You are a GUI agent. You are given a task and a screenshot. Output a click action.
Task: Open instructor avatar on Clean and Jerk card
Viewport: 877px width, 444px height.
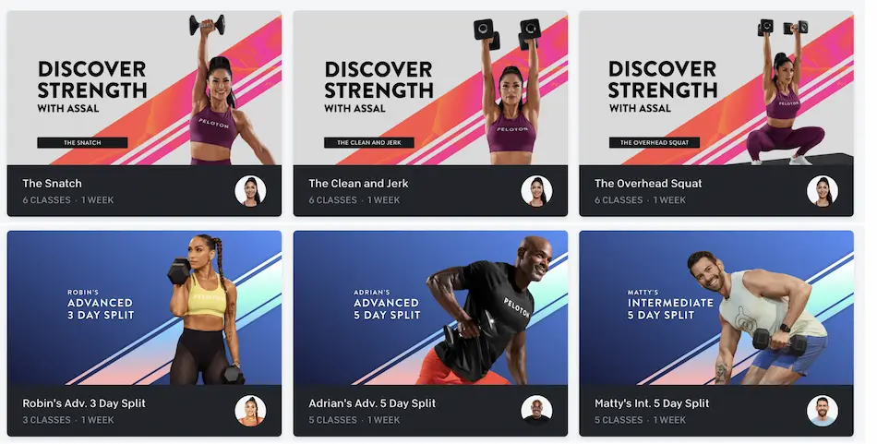[x=536, y=191]
